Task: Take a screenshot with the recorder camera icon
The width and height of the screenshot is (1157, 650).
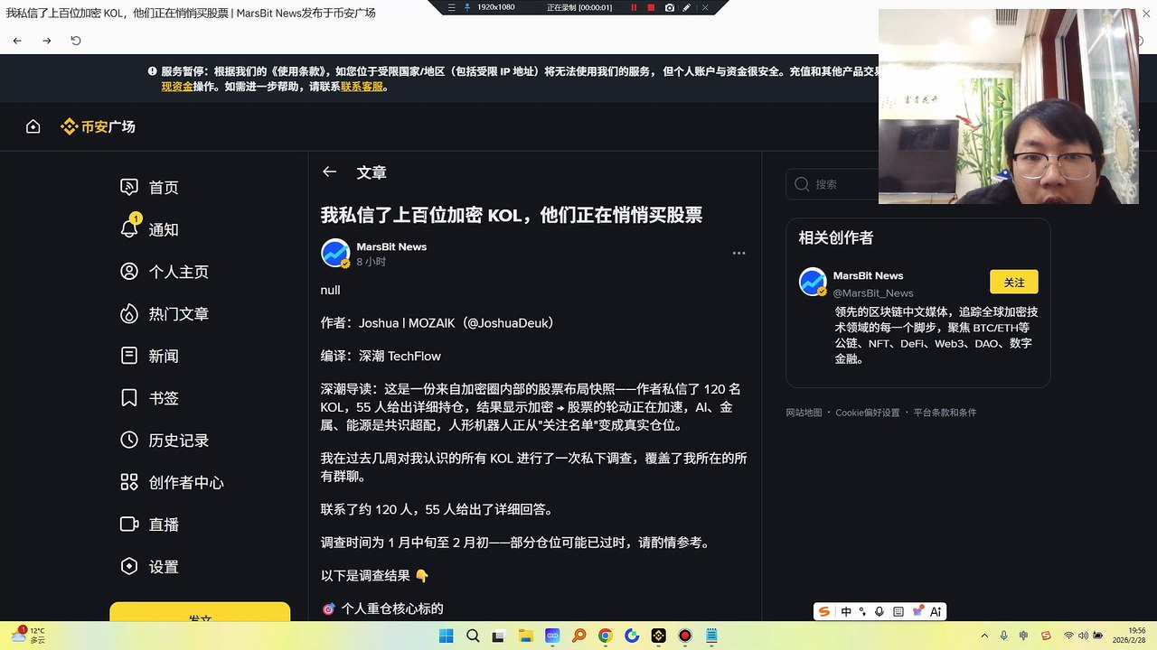Action: [x=670, y=7]
